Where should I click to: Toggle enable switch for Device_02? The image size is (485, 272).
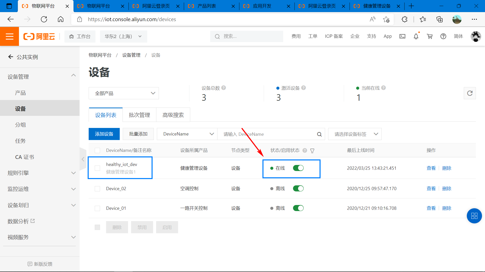(298, 189)
